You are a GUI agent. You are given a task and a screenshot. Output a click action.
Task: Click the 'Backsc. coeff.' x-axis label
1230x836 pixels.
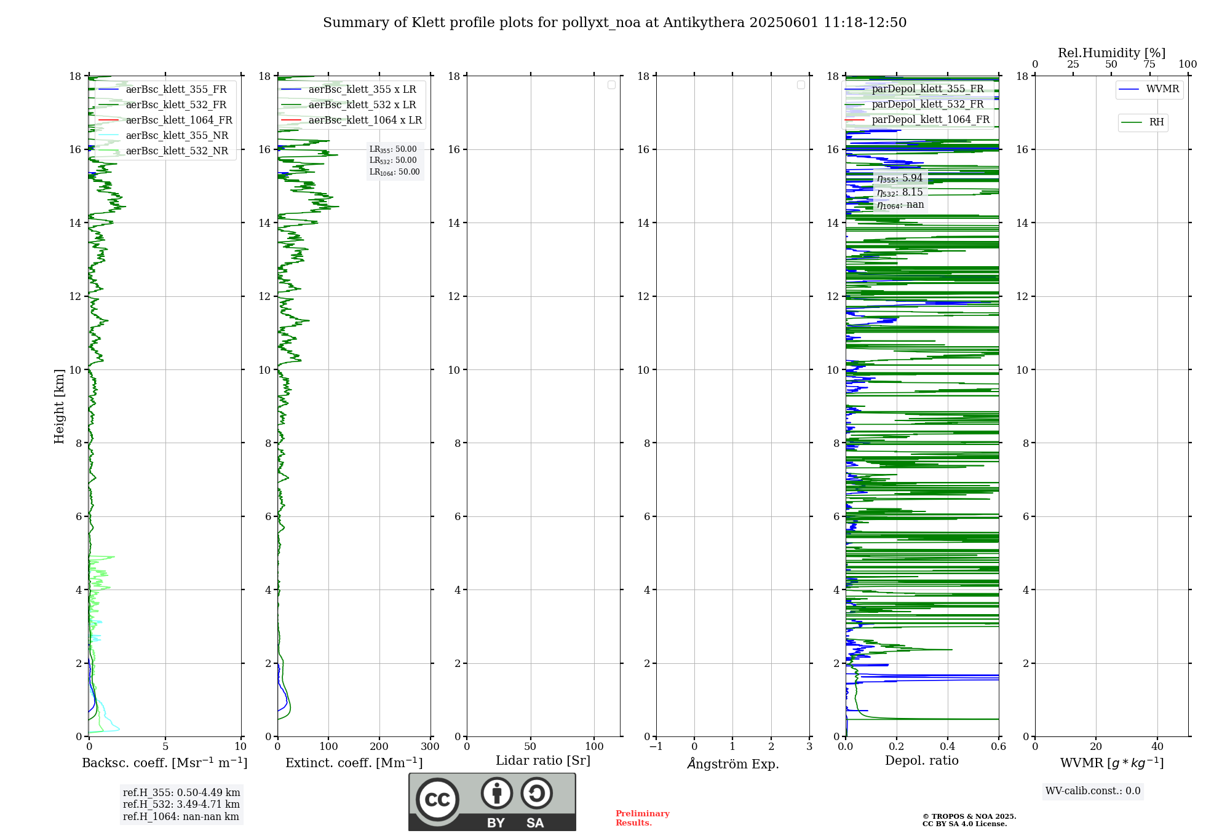(x=165, y=763)
